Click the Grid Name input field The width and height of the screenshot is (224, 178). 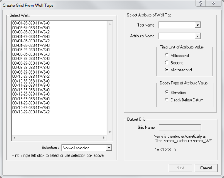pyautogui.click(x=180, y=127)
